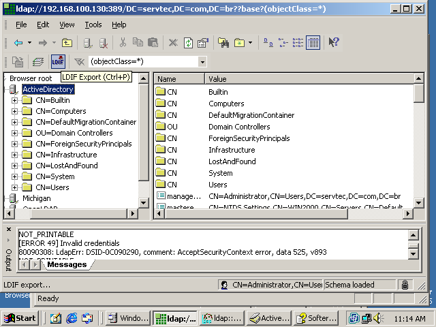This screenshot has height=327, width=436.
Task: Switch to Softer... taskbar button
Action: click(x=316, y=318)
